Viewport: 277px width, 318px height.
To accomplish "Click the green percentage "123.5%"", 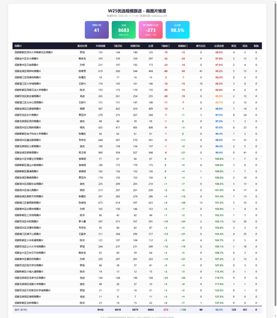I will (x=219, y=291).
